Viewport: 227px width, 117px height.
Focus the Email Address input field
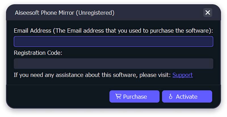(x=113, y=42)
